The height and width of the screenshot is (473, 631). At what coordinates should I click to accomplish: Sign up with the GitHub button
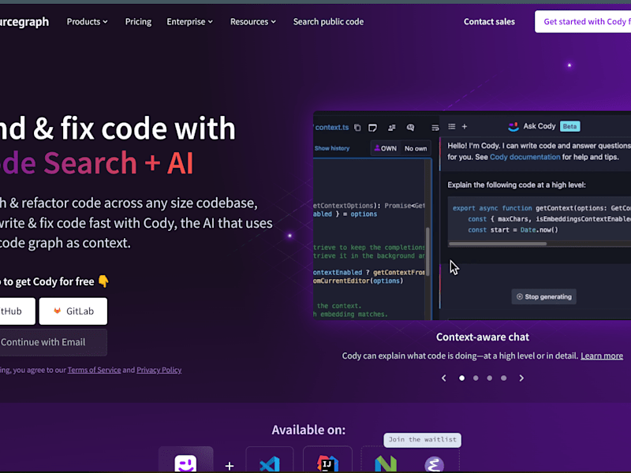(17, 311)
